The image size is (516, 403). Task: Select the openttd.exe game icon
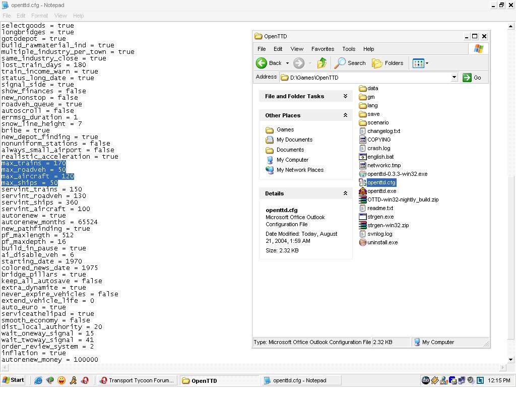pyautogui.click(x=363, y=191)
